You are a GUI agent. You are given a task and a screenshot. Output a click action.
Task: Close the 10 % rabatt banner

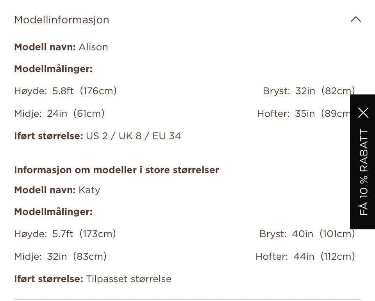click(363, 112)
